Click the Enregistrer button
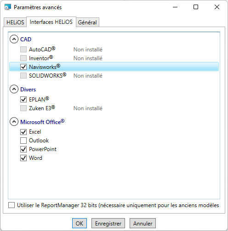This screenshot has width=228, height=231. [x=108, y=223]
